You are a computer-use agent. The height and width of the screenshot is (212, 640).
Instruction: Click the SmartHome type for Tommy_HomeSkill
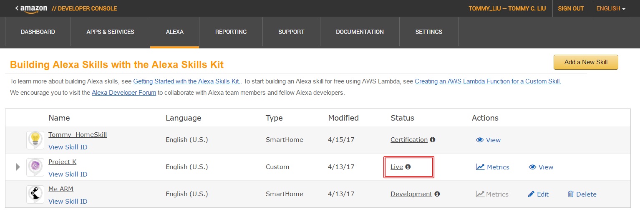coord(285,140)
